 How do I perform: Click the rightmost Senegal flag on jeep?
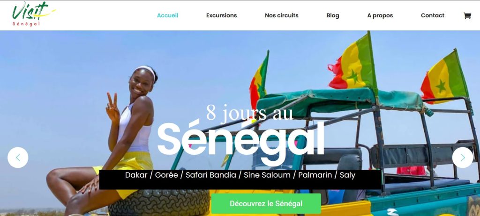tap(444, 77)
